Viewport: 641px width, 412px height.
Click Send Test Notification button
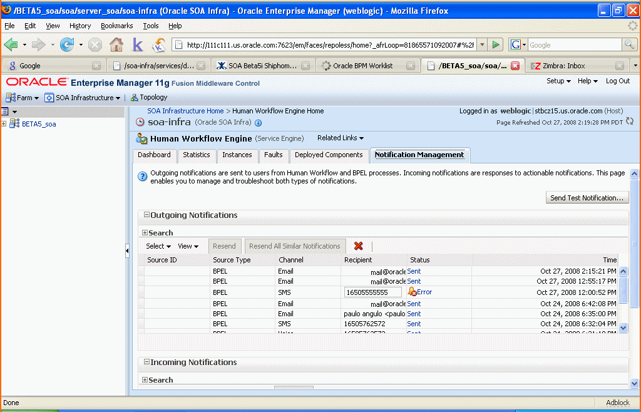[x=587, y=198]
